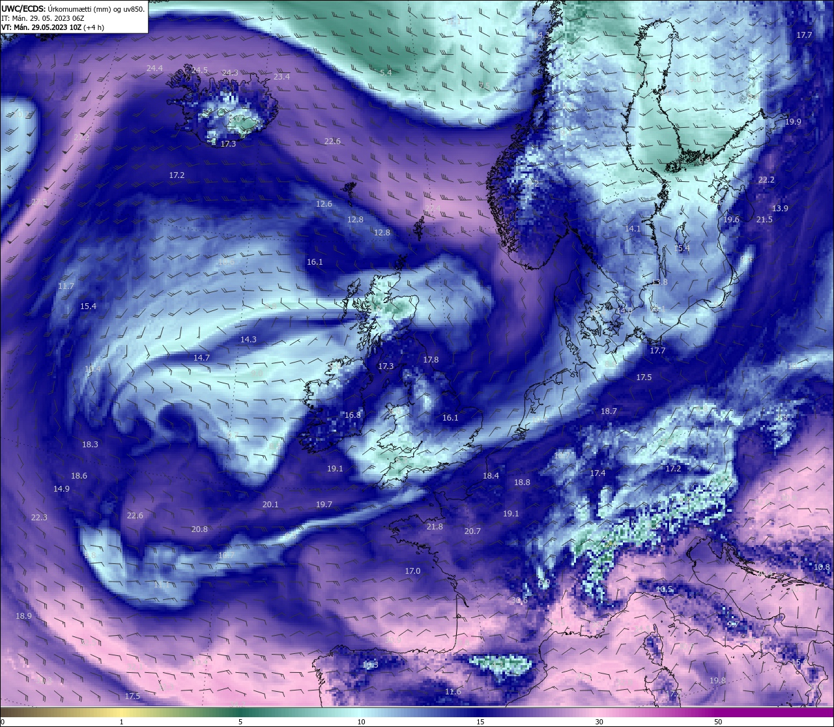Click the 19.6 value by Baltic coast

click(732, 220)
